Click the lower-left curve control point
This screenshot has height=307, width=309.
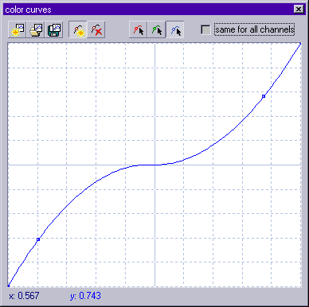(38, 239)
